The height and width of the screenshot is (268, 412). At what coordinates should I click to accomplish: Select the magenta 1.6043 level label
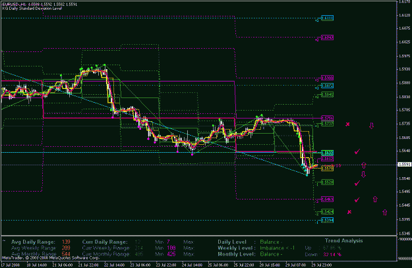(328, 38)
